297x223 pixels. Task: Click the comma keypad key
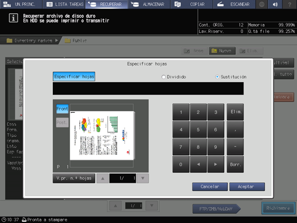tap(236, 129)
